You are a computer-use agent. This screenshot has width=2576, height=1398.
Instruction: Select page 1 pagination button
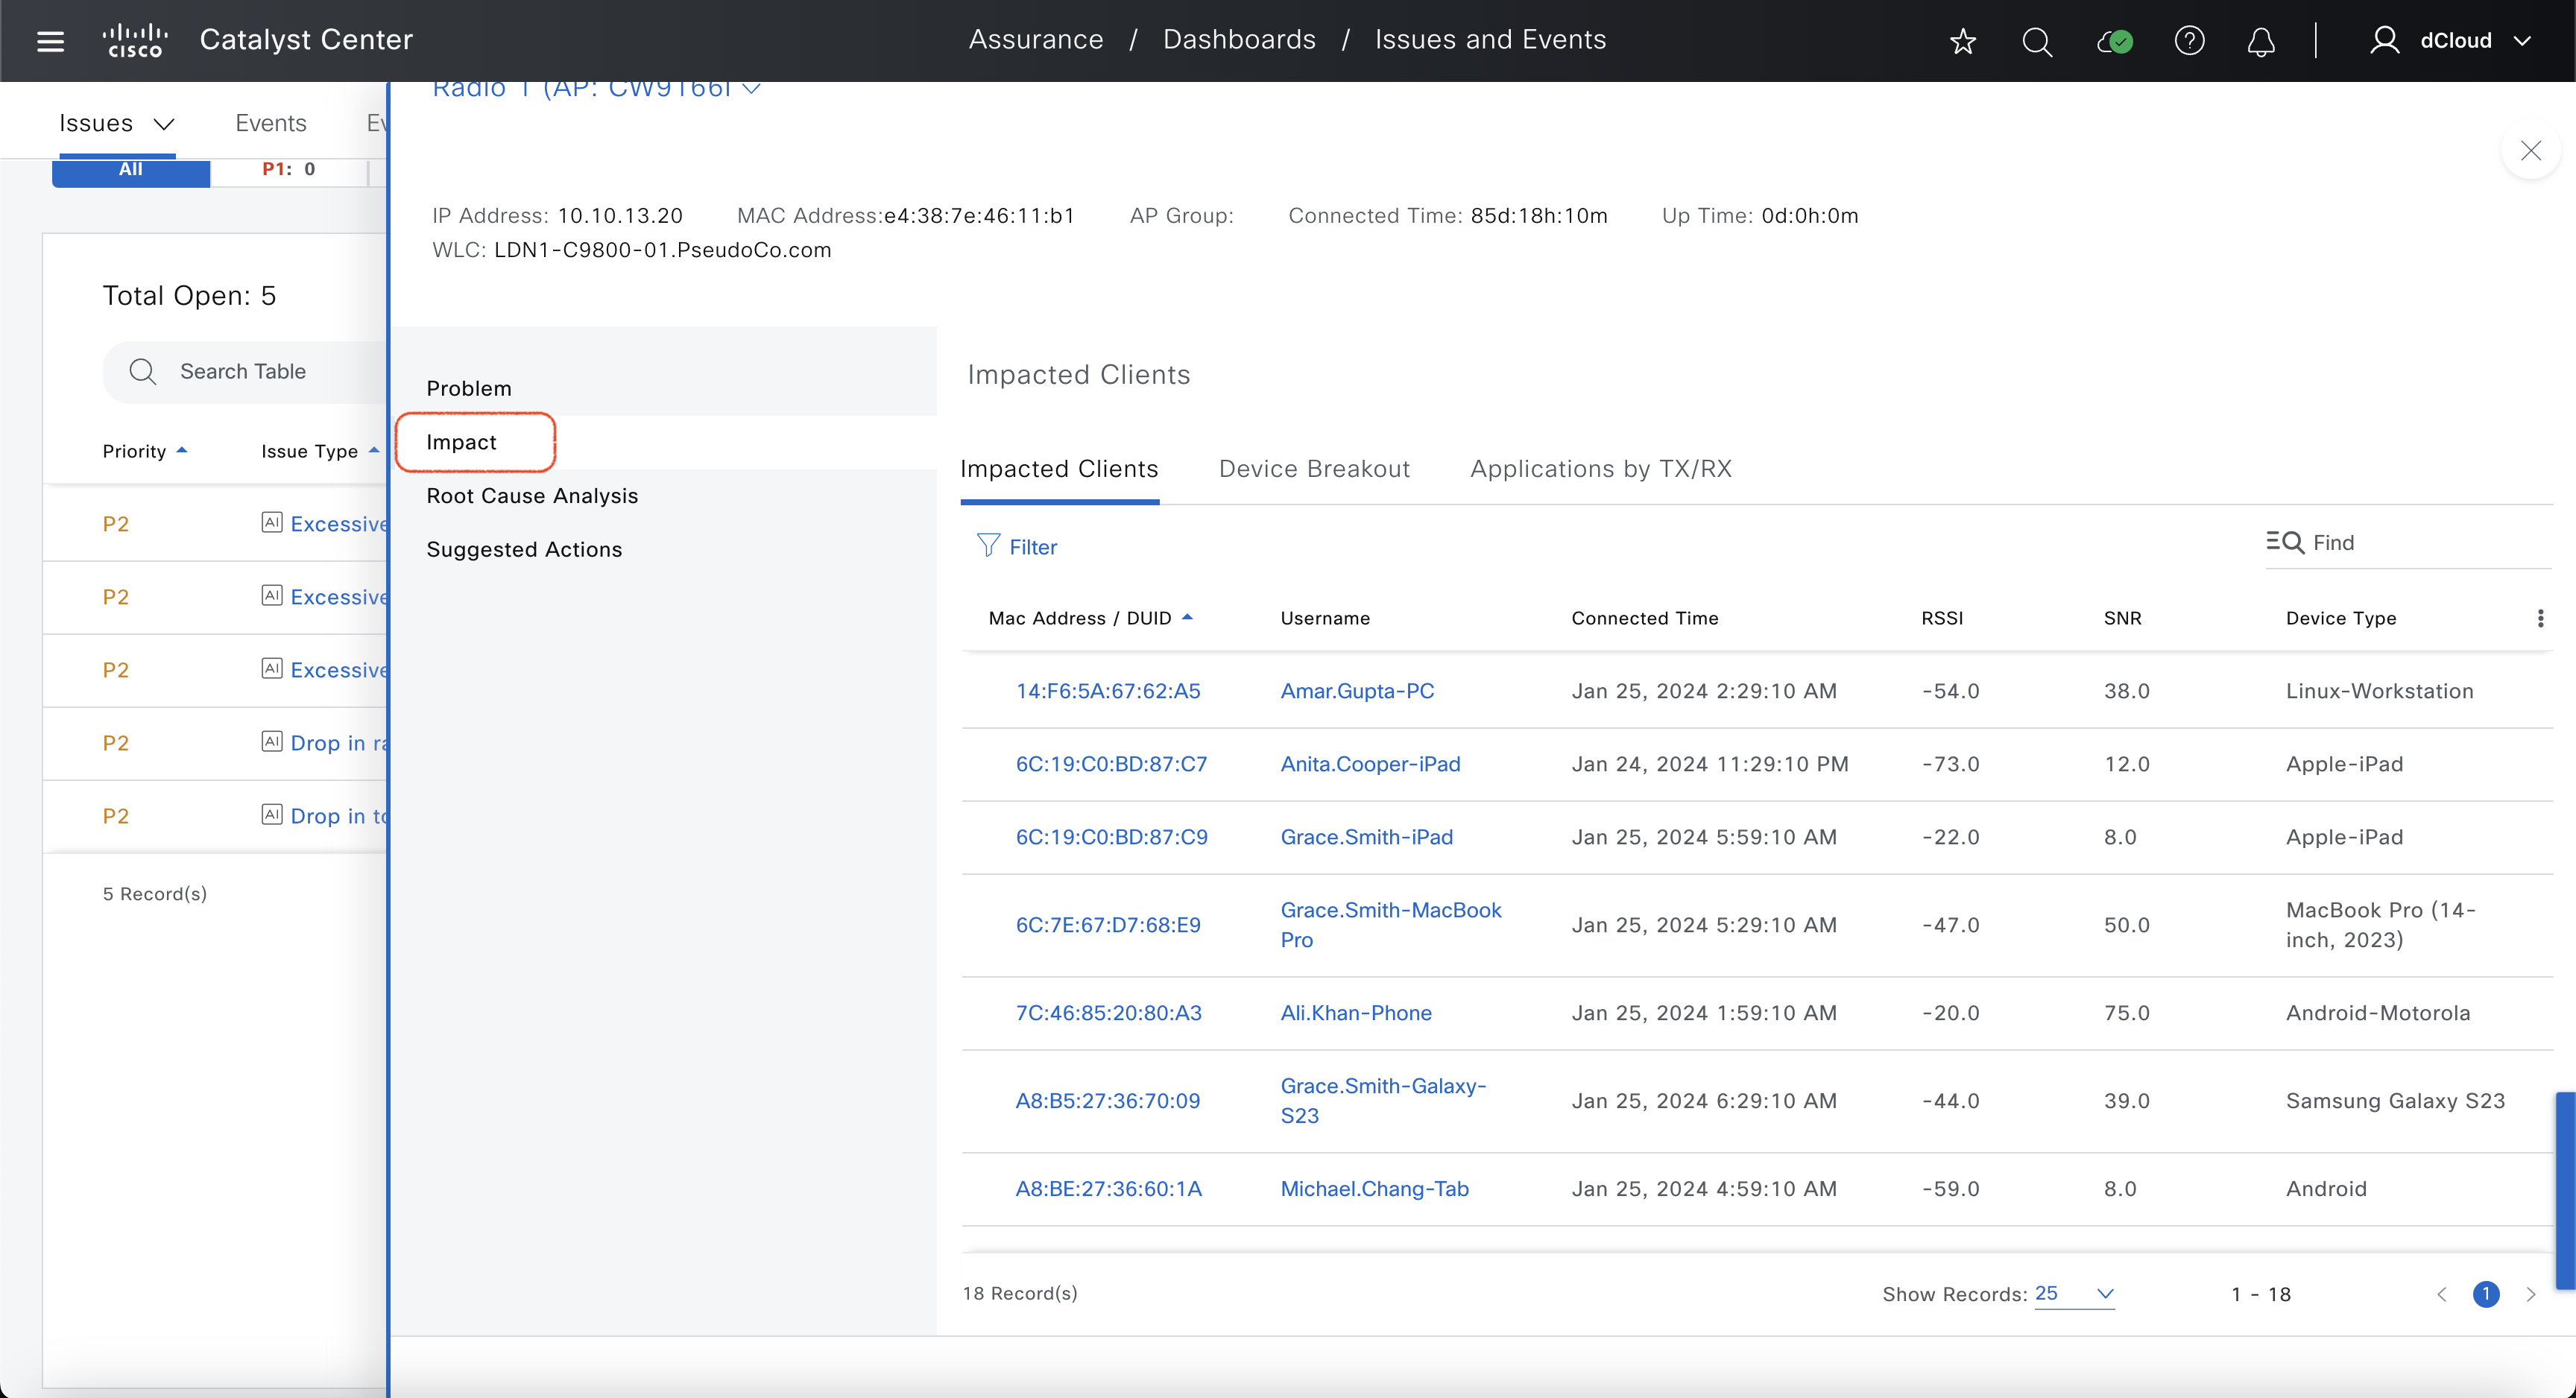point(2486,1294)
